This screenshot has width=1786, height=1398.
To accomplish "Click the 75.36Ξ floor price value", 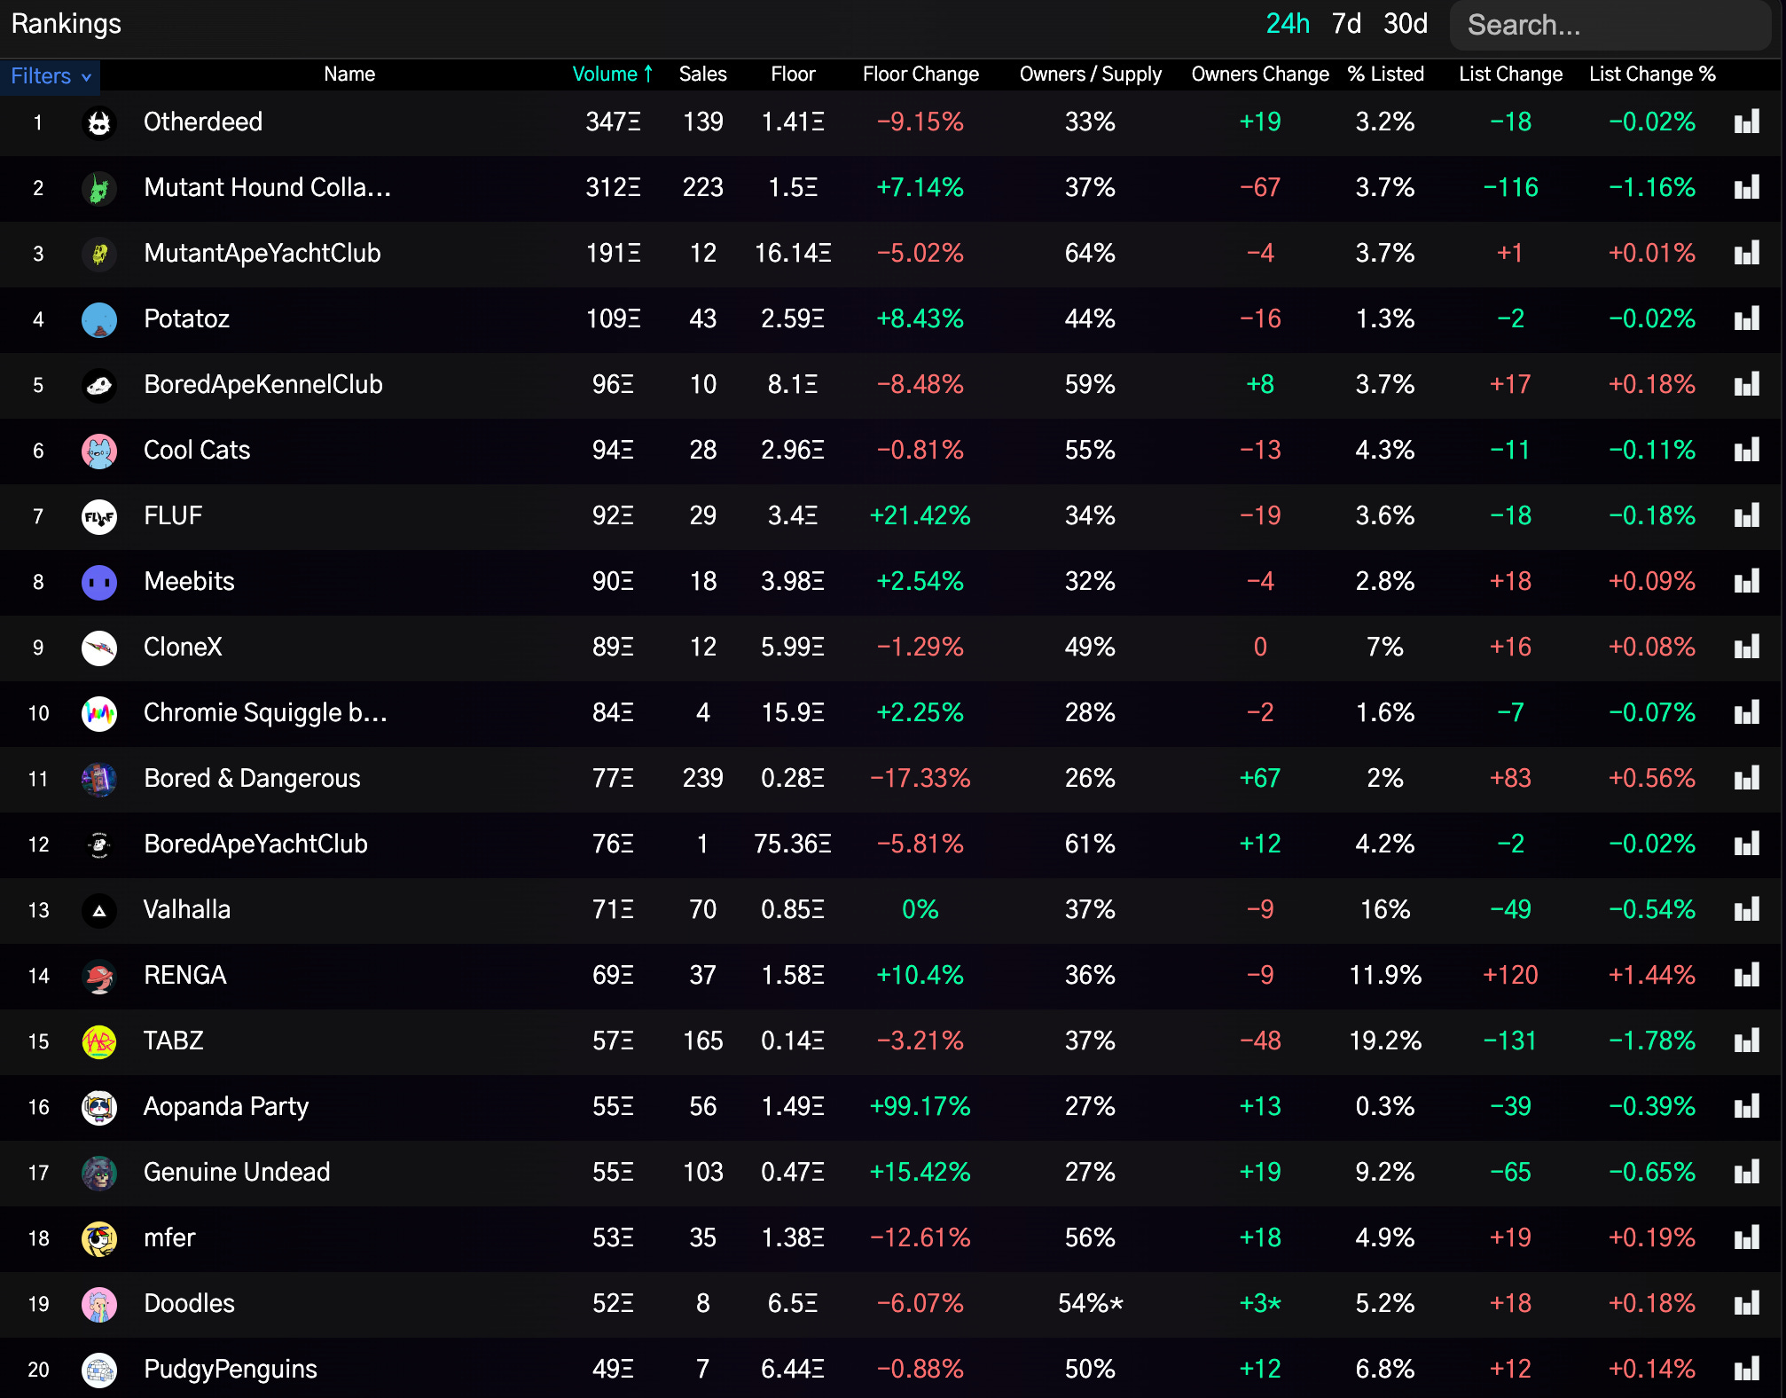I will pyautogui.click(x=793, y=844).
